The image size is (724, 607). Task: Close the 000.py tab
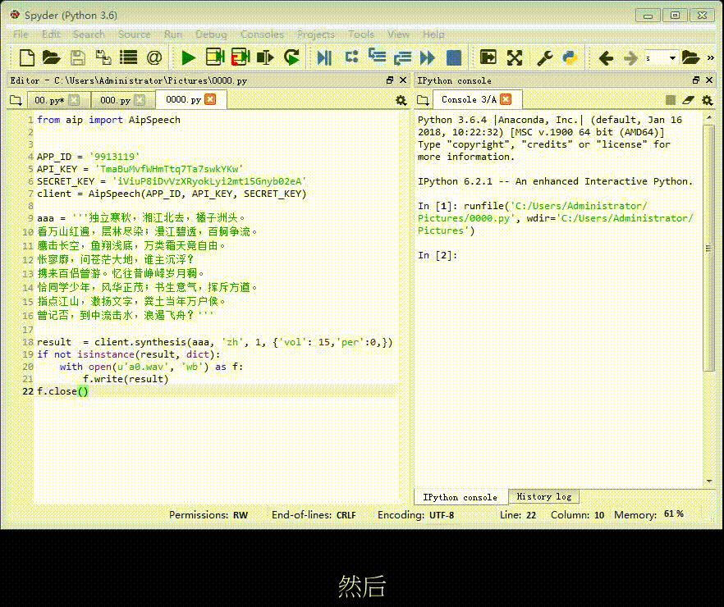click(140, 100)
